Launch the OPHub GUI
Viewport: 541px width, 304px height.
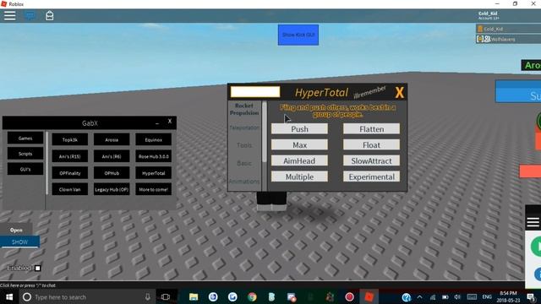(112, 172)
